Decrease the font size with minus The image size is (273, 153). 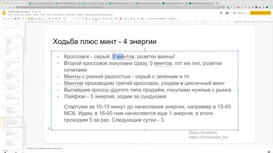point(76,19)
